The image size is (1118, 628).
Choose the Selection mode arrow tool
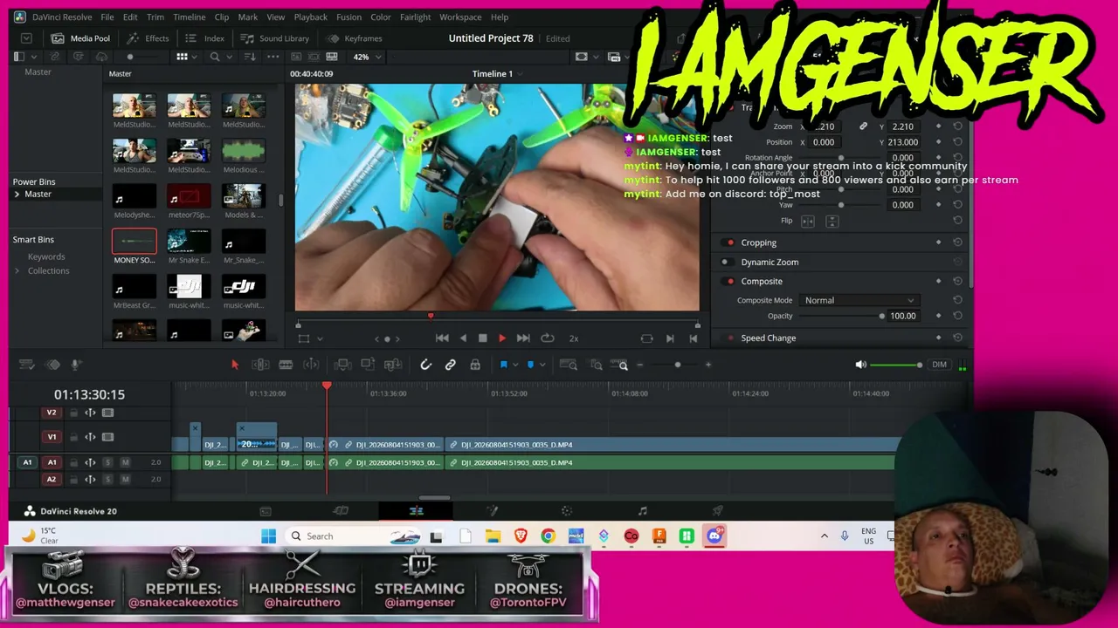coord(234,365)
